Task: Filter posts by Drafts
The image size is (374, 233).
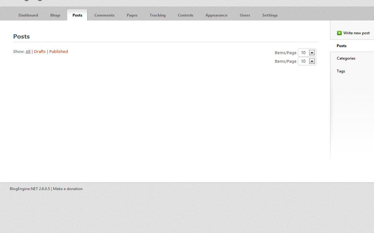Action: coord(40,52)
